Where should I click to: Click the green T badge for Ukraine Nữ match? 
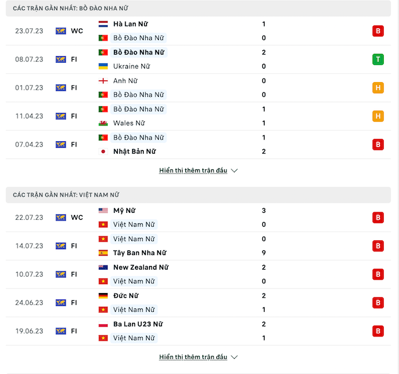[378, 59]
